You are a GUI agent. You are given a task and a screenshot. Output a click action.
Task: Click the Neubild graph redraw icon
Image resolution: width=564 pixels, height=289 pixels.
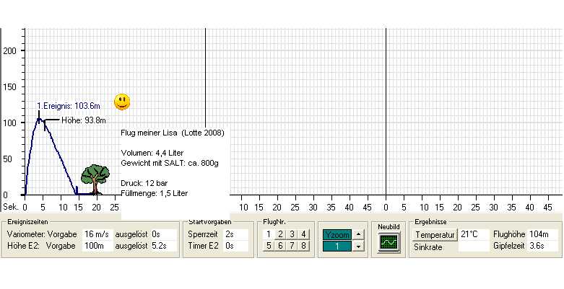[x=389, y=242]
